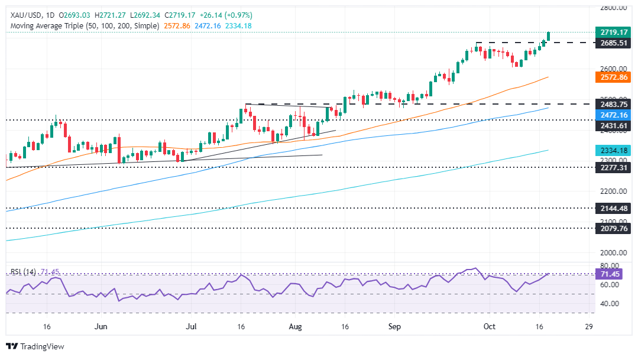Click the TradingView logo icon
Screen dimensions: 638x357
(x=12, y=346)
